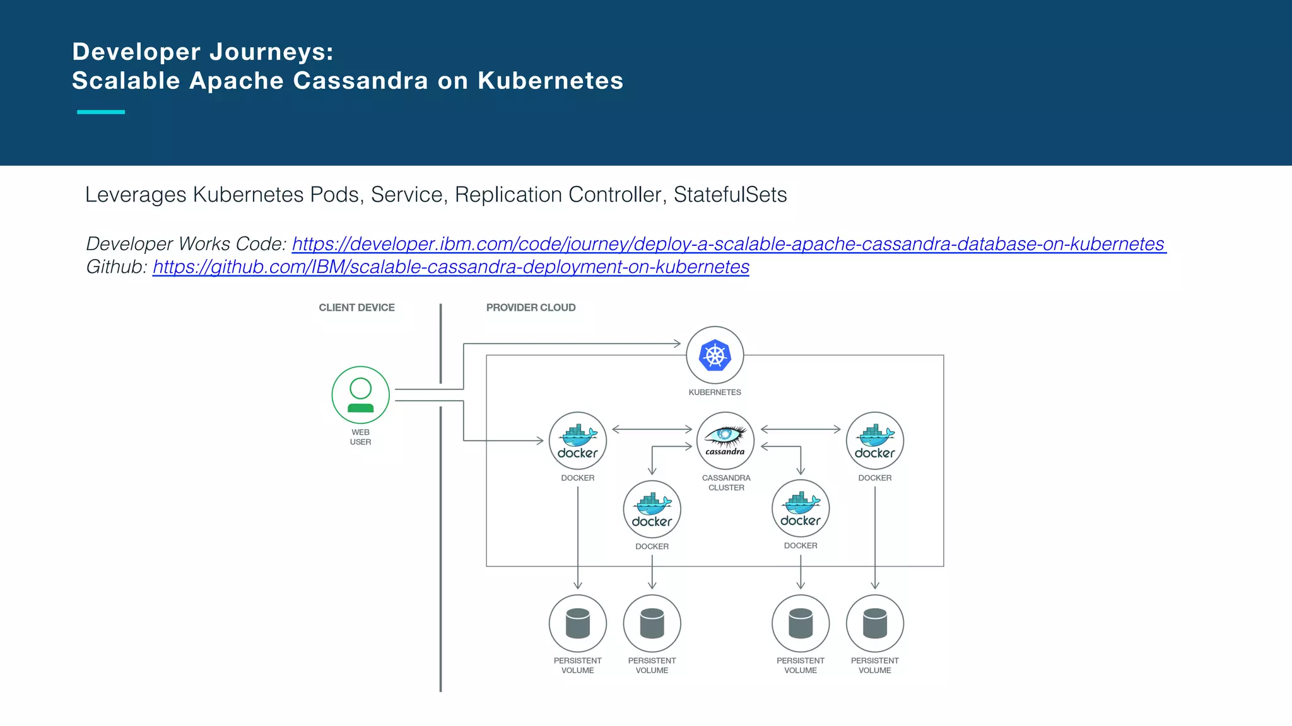
Task: Click the leftmost Persistent Volume icon
Action: click(577, 623)
